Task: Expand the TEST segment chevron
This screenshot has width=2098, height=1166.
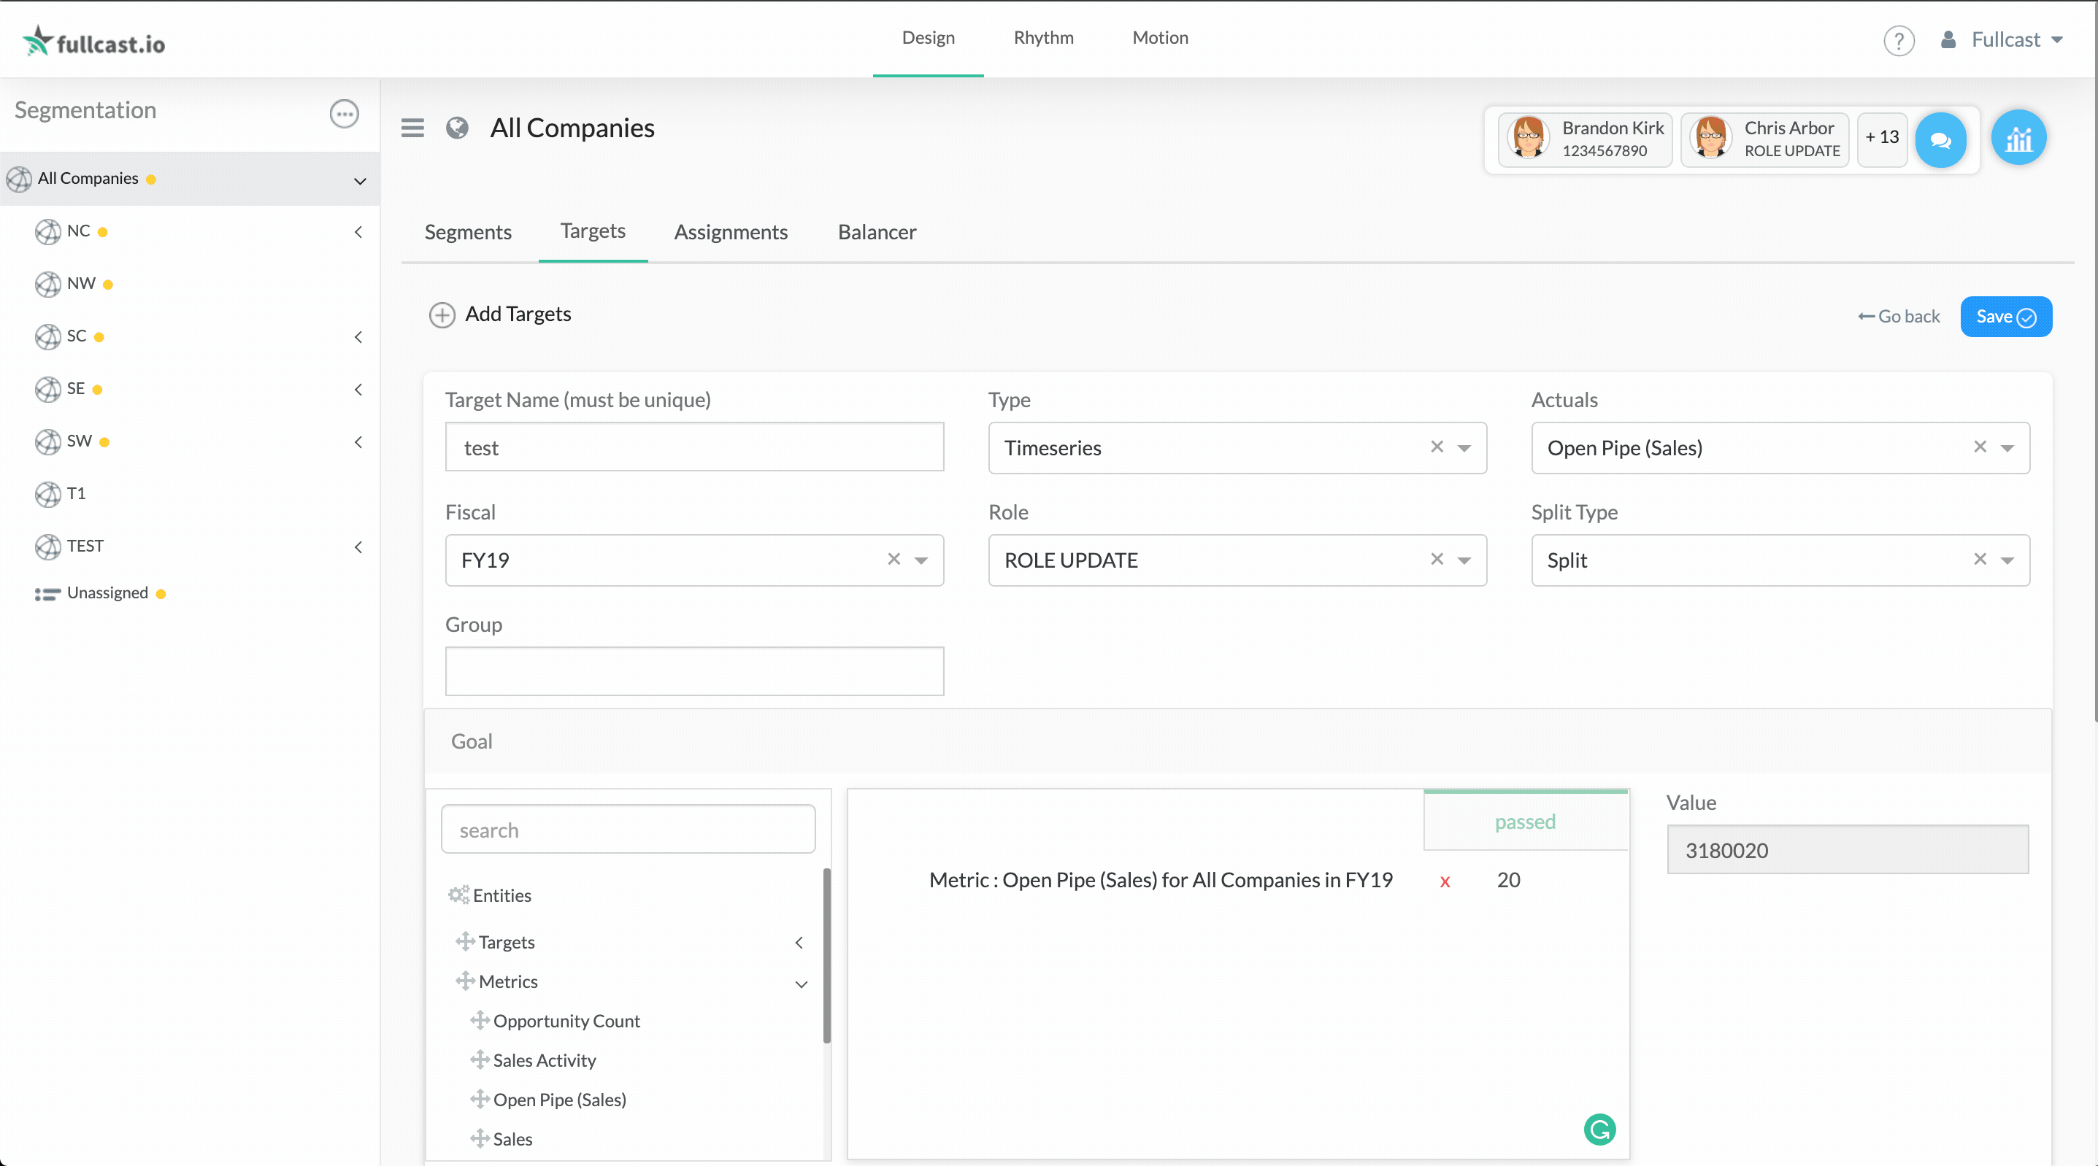Action: 358,547
